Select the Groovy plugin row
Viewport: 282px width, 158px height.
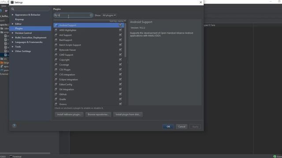pos(89,104)
